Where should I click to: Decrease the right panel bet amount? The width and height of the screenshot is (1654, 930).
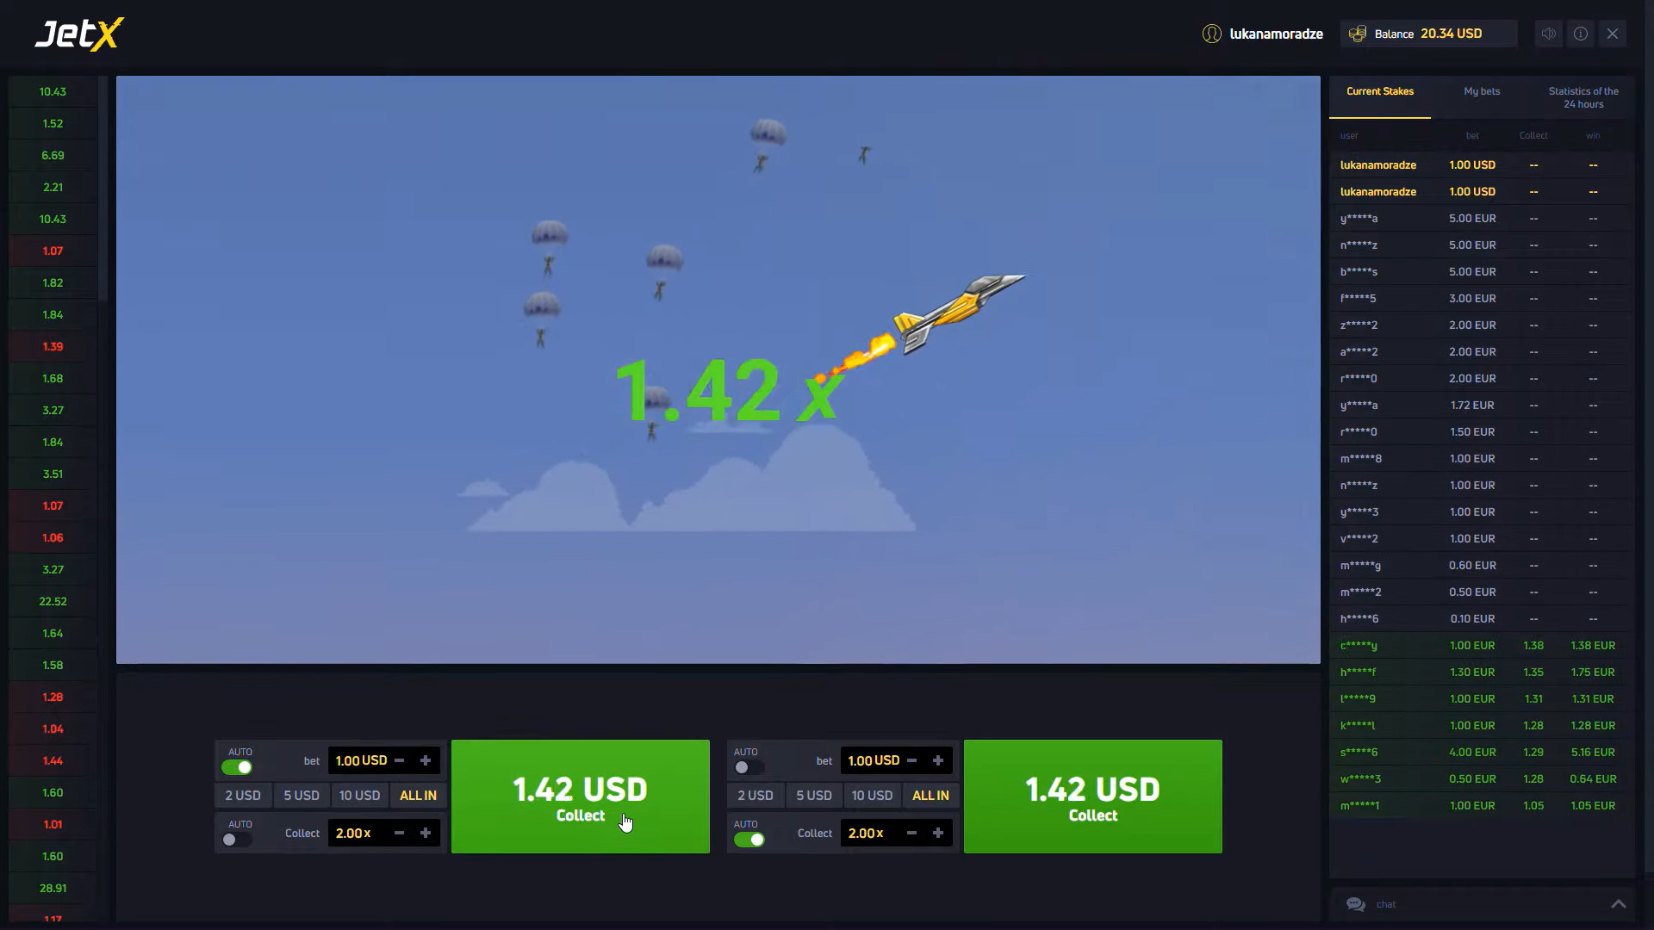[x=911, y=760]
